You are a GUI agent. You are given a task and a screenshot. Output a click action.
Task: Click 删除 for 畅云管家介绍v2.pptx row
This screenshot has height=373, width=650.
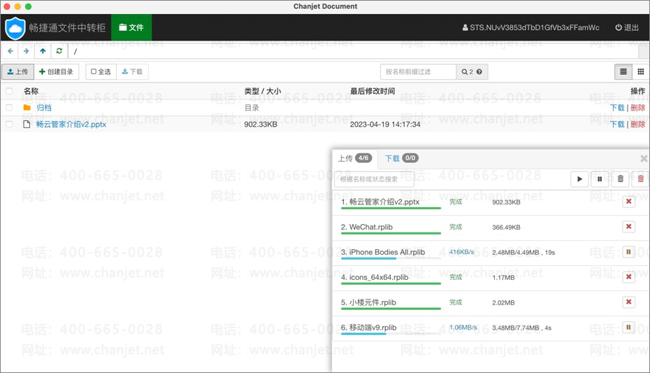638,124
